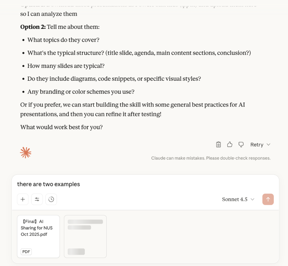Click "What would work best for you?" text
Screen dimensions: 288x266
tap(61, 127)
